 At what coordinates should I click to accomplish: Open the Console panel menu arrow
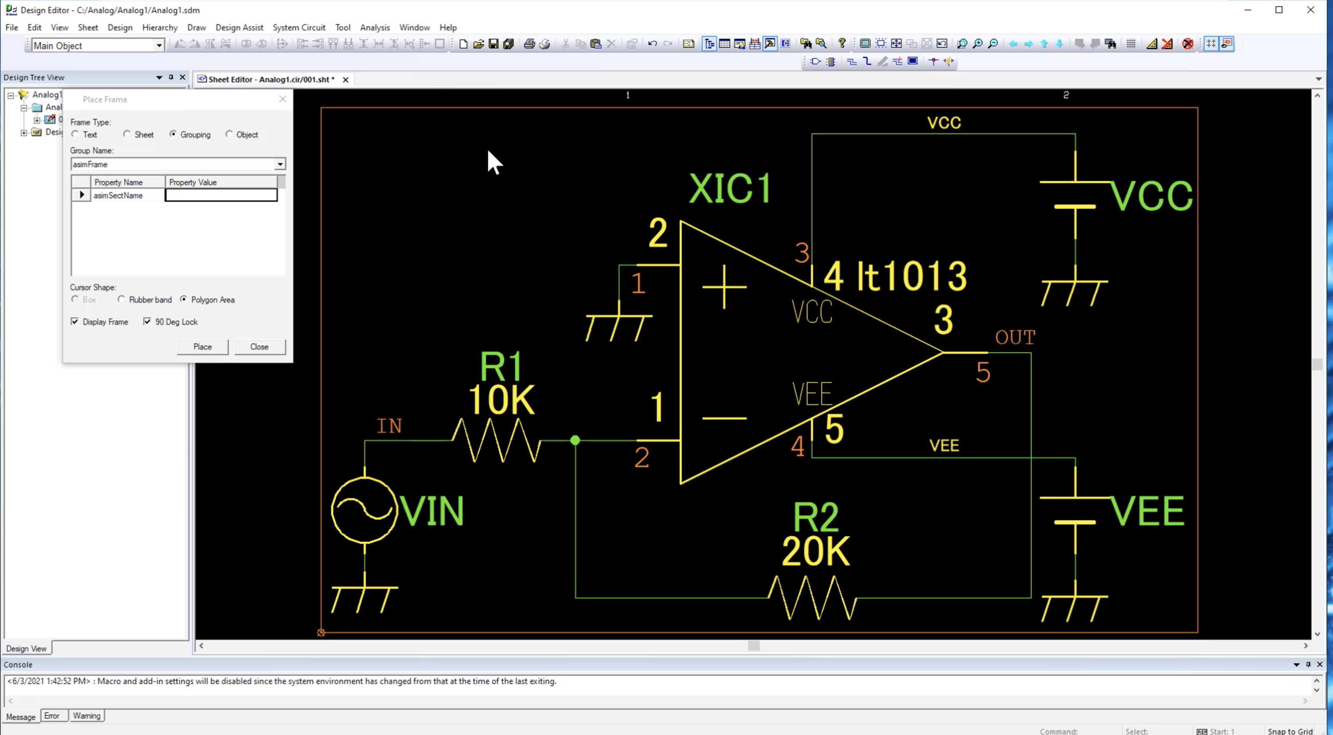pos(1296,665)
